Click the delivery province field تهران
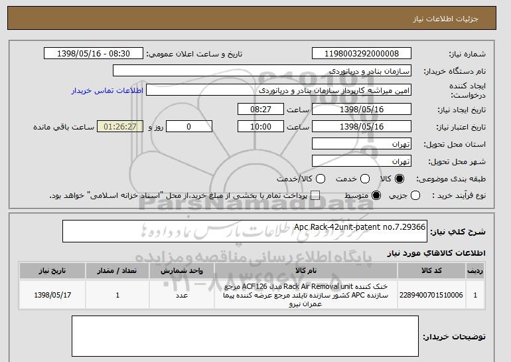 tap(362, 144)
